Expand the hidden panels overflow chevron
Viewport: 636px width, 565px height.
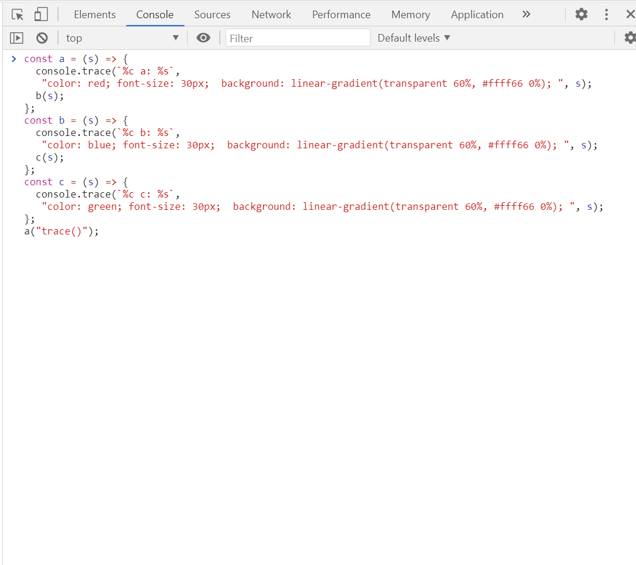[x=526, y=14]
